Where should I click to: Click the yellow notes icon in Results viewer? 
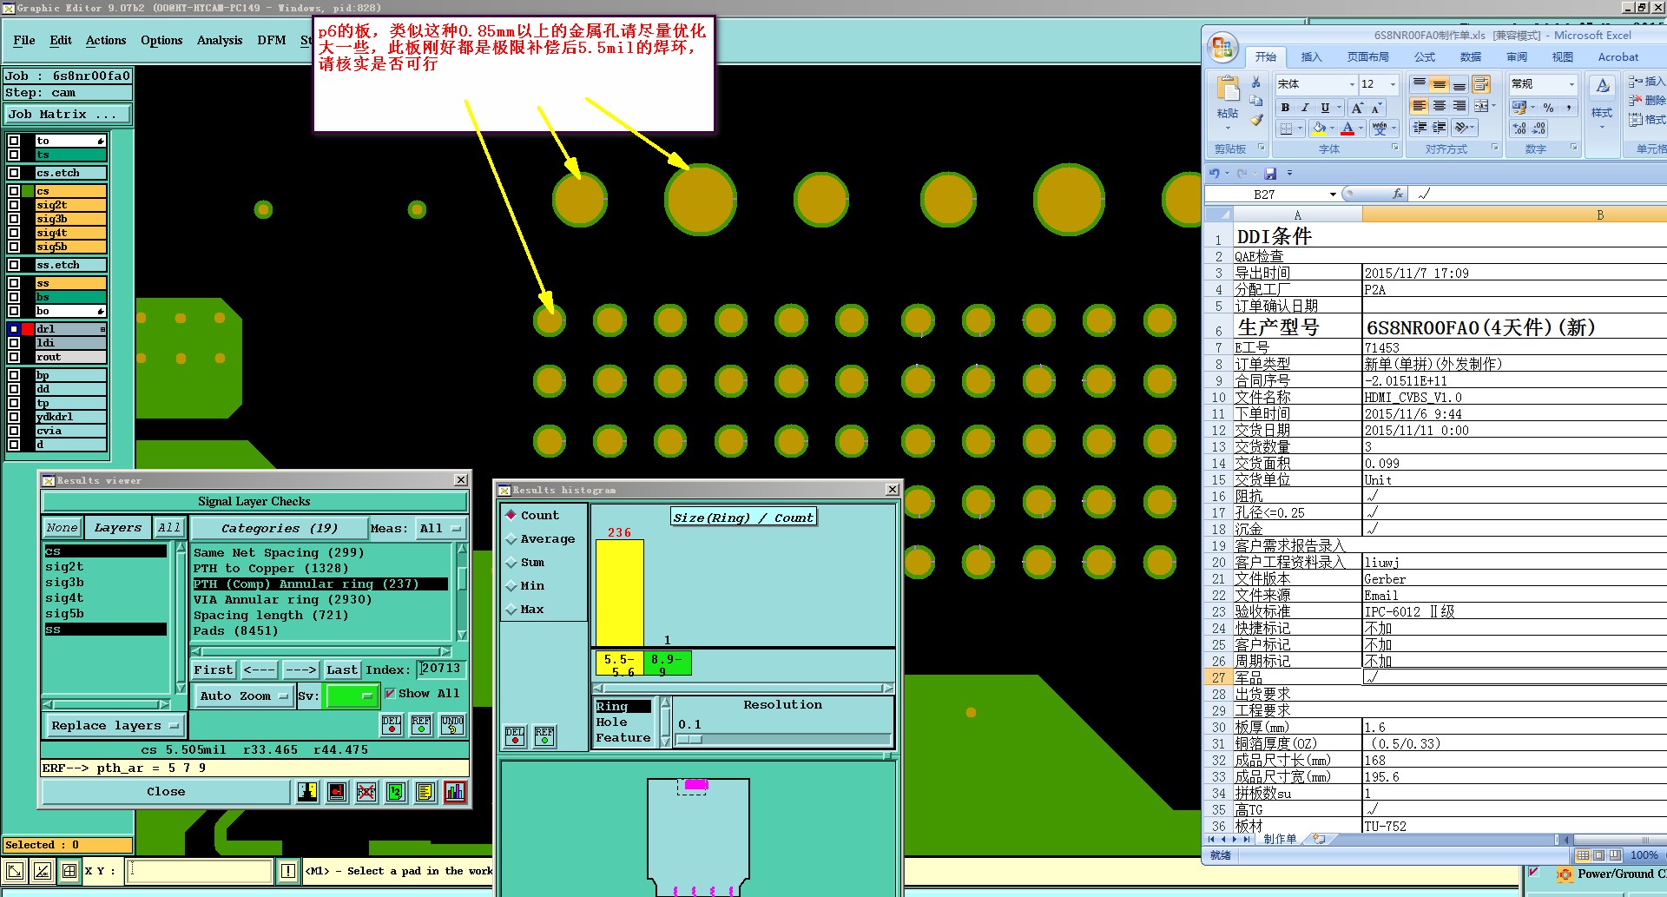point(425,791)
